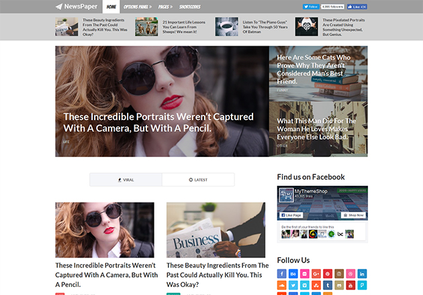Open the Facebook icon under Follow Us

click(281, 274)
